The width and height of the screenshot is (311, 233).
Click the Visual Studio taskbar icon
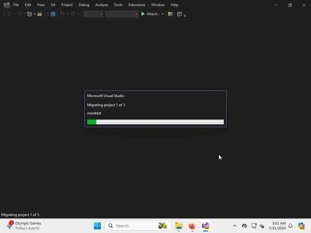(206, 226)
